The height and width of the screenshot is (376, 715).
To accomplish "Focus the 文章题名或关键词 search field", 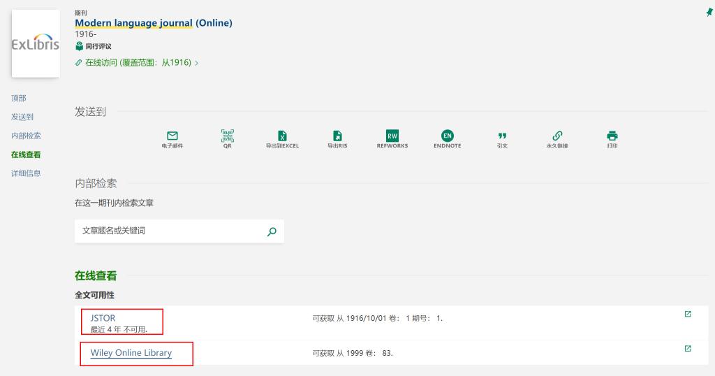I will (179, 231).
